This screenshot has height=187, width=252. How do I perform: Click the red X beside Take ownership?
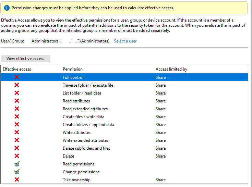click(x=17, y=180)
